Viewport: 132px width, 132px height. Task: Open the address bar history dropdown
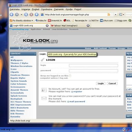point(115,15)
